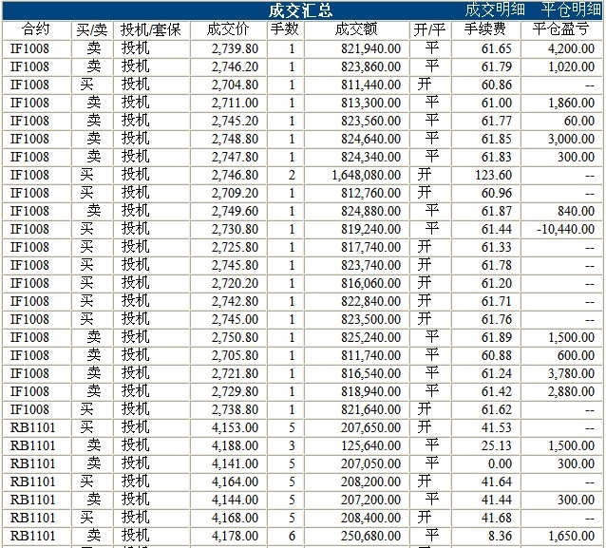The width and height of the screenshot is (606, 548).
Task: Click the 成交额 column header
Action: coord(356,29)
